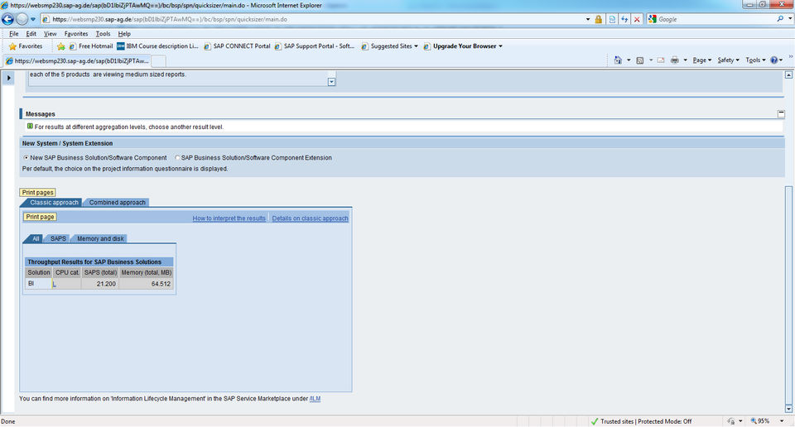Click the search magnifier icon
The width and height of the screenshot is (795, 427).
tap(780, 19)
